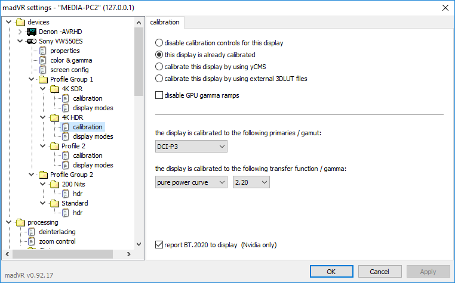Open the 2.20 gamma value dropdown
This screenshot has height=283, width=455.
pos(251,182)
